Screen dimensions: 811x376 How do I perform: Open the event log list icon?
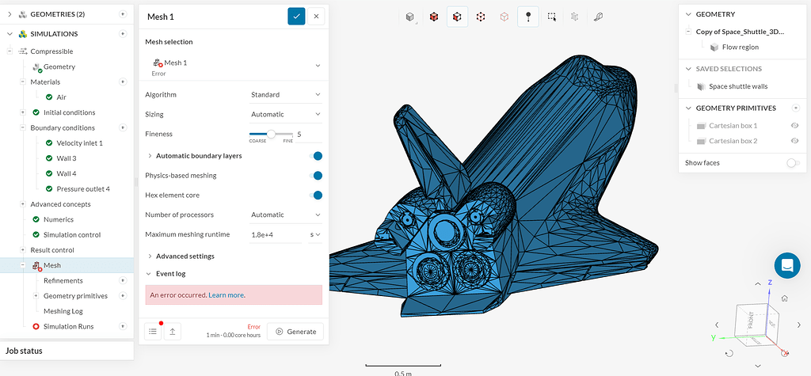tap(153, 332)
